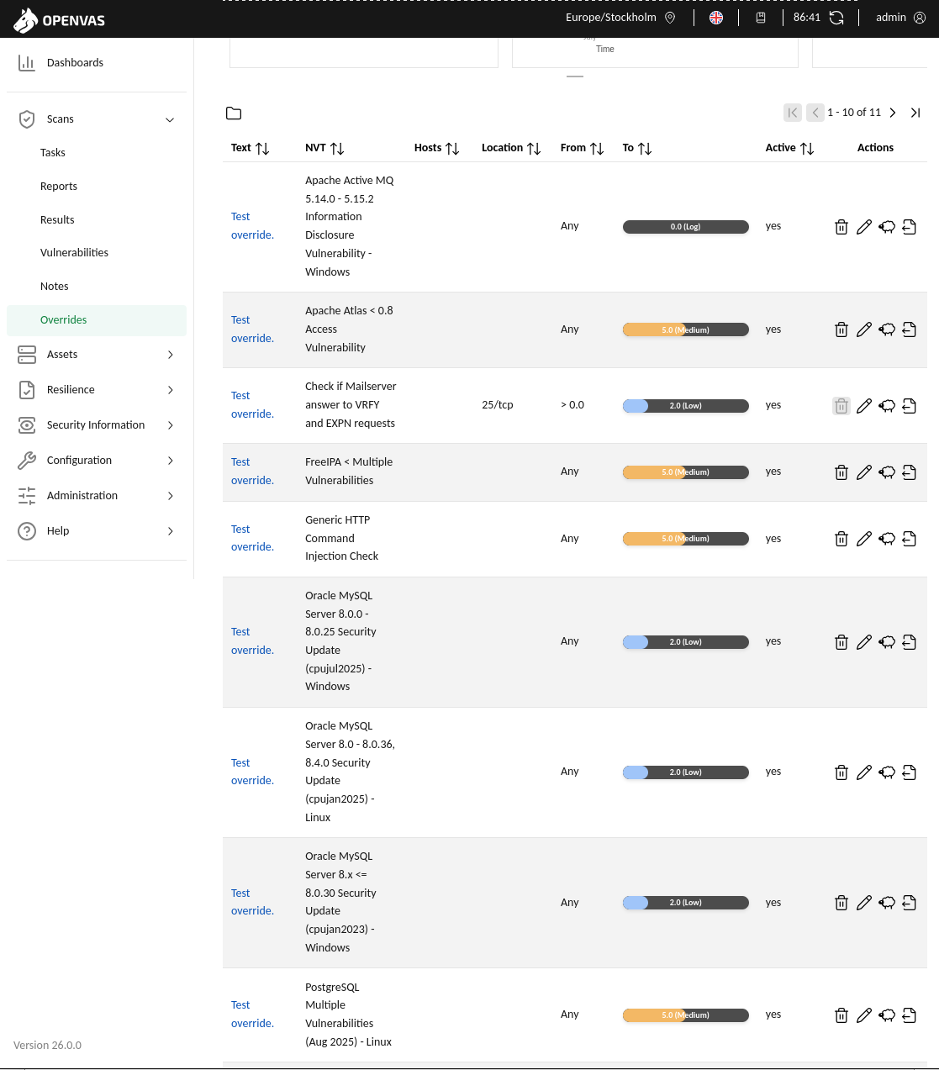Screen dimensions: 939x1070
Task: Collapse the Scans menu section
Action: (170, 119)
